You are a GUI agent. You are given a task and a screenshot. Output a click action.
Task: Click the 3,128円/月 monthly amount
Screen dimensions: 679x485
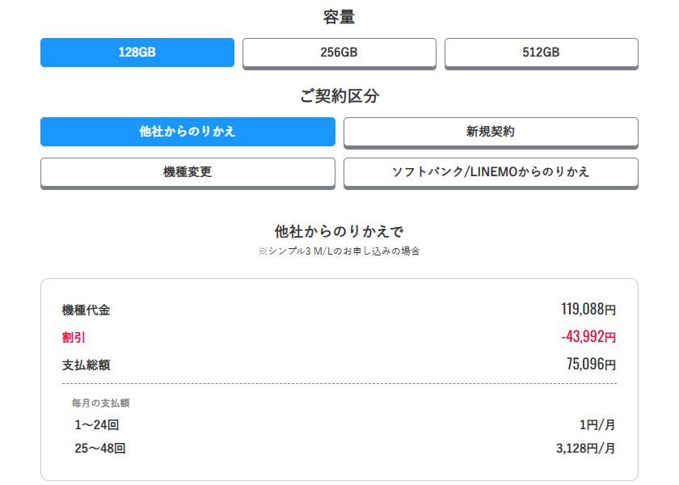586,449
